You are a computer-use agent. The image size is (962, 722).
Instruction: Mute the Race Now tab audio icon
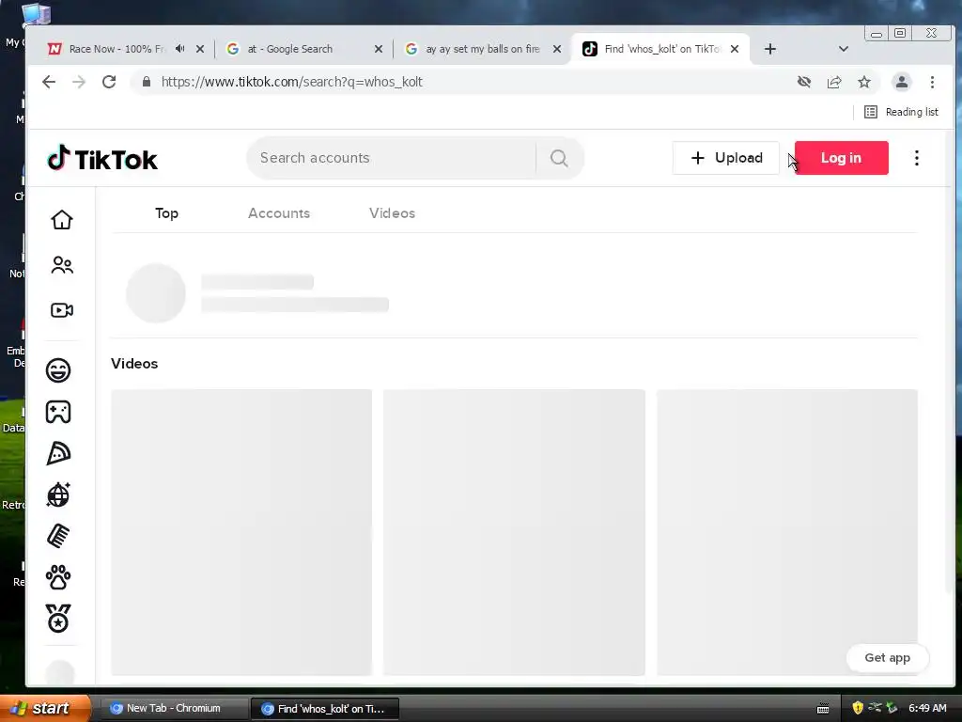coord(179,49)
